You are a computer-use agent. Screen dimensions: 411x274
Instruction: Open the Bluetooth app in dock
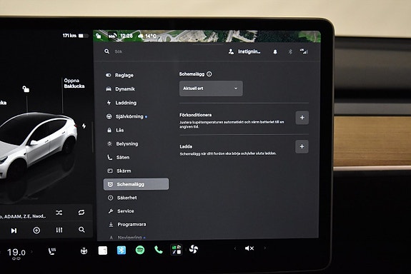pyautogui.click(x=122, y=250)
